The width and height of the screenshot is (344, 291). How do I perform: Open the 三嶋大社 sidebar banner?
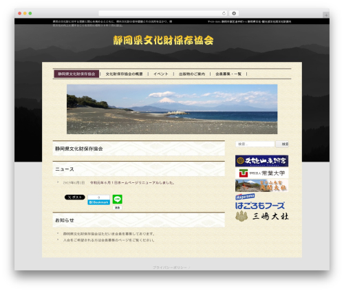pos(262,216)
